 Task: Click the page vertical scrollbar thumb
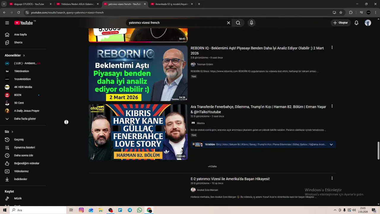click(378, 151)
